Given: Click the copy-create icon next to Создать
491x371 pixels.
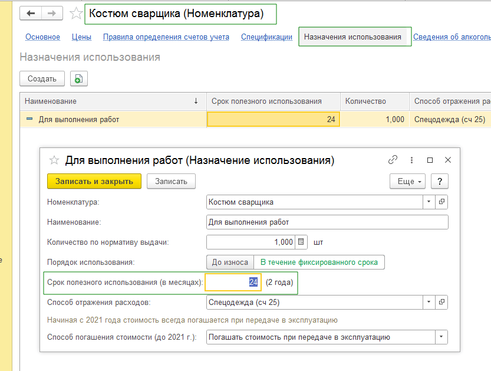Looking at the screenshot, I should [x=78, y=78].
